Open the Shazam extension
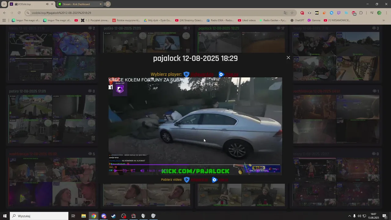 (x=331, y=13)
